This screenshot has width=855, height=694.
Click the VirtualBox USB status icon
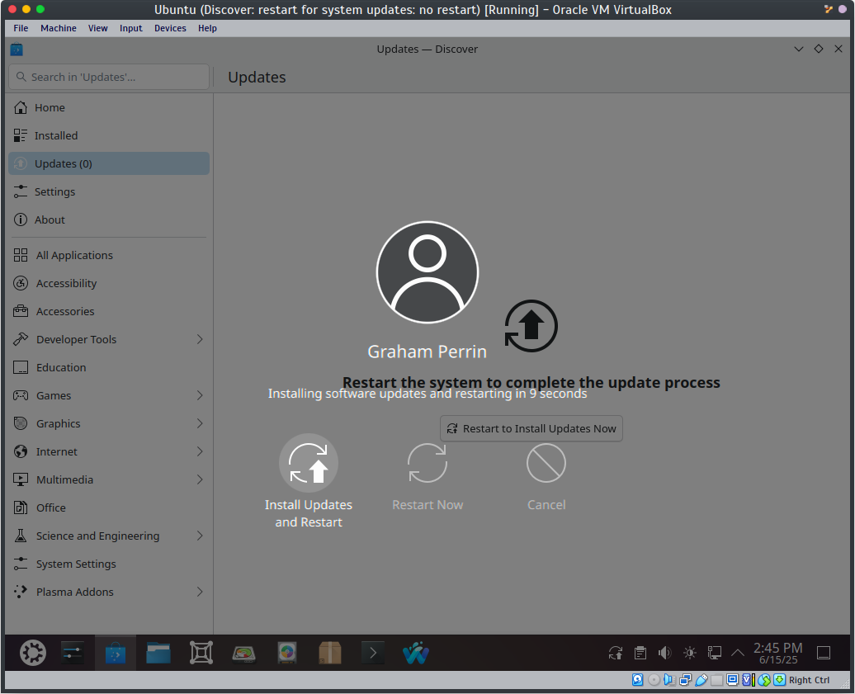click(701, 680)
